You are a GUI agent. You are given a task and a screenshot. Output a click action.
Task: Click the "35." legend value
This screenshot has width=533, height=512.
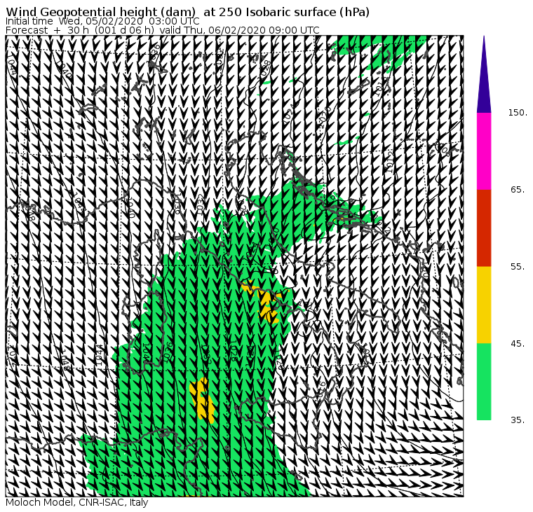518,420
